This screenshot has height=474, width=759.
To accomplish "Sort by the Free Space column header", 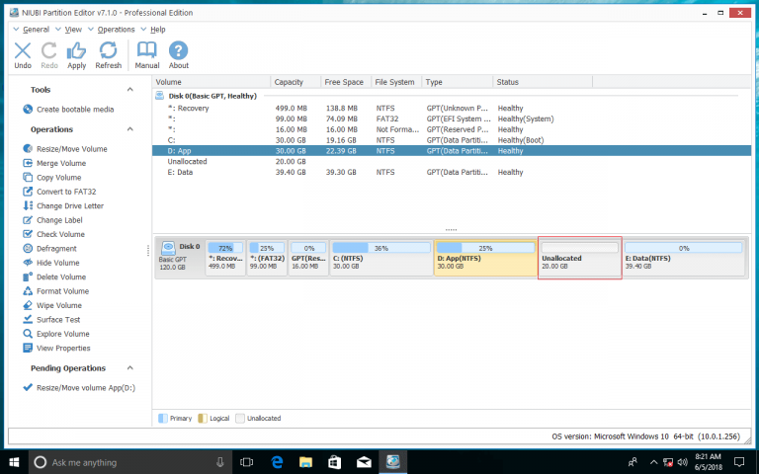I will pyautogui.click(x=346, y=82).
